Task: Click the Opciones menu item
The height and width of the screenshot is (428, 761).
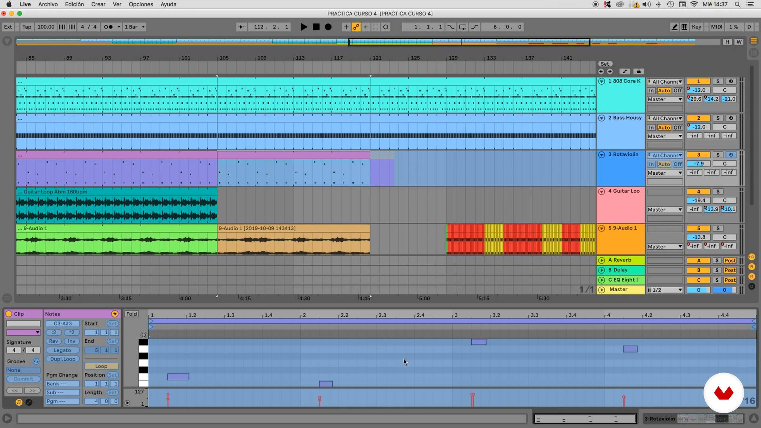Action: pyautogui.click(x=141, y=4)
